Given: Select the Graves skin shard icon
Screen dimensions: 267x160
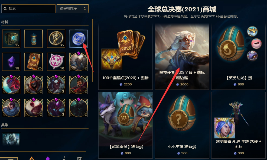Looking at the screenshot, I should (x=79, y=85).
